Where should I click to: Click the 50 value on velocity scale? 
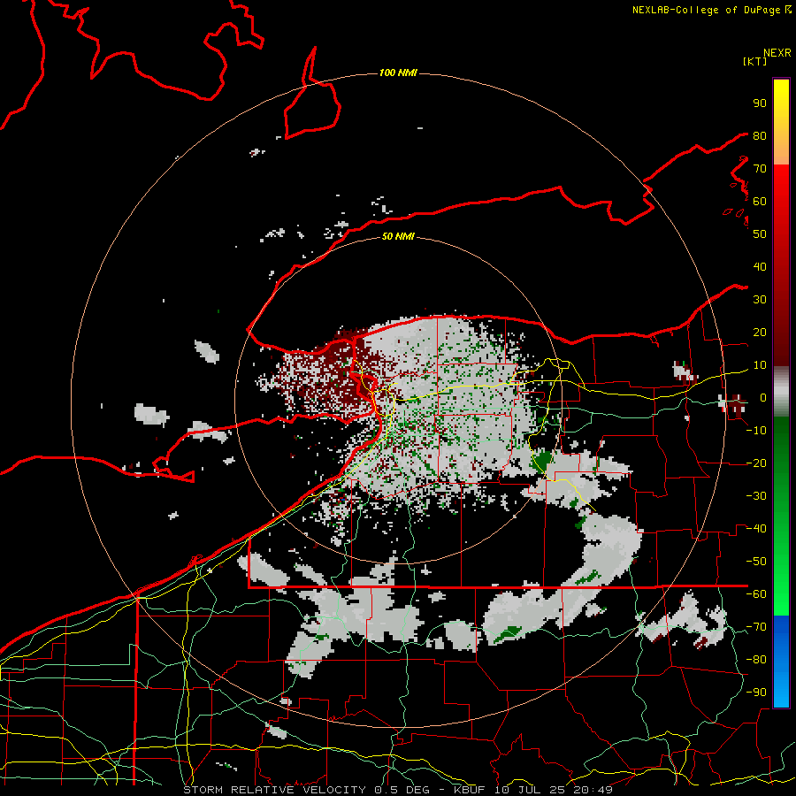coord(760,234)
